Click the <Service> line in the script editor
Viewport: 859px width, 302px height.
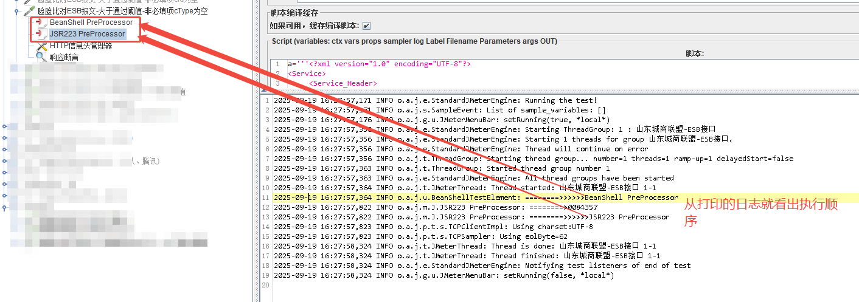(307, 74)
